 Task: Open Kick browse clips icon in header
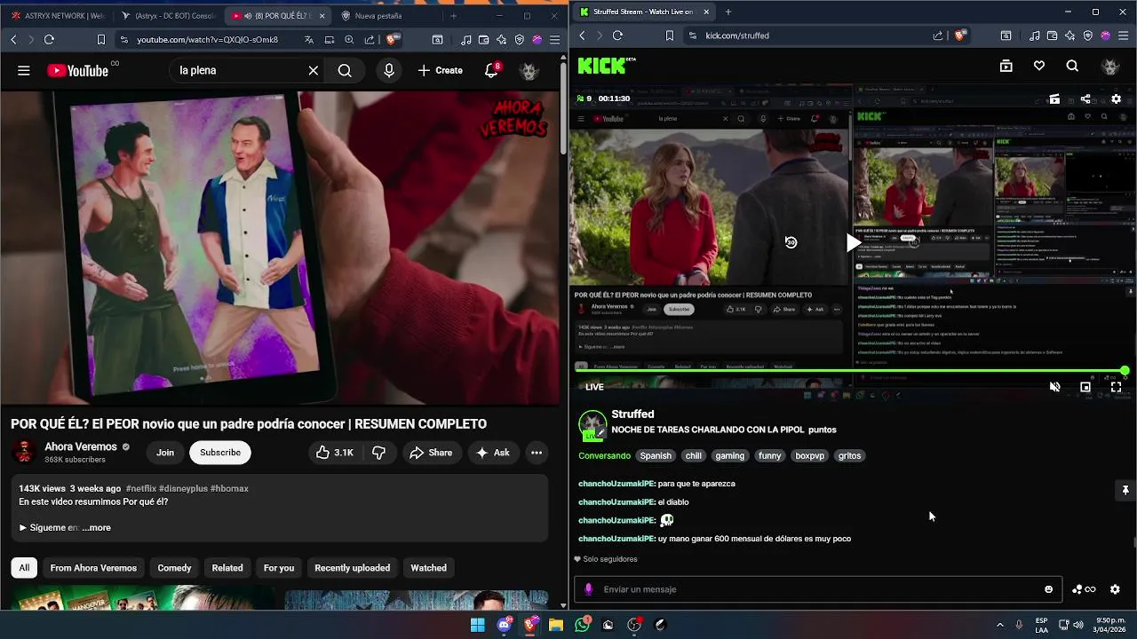tap(1006, 66)
